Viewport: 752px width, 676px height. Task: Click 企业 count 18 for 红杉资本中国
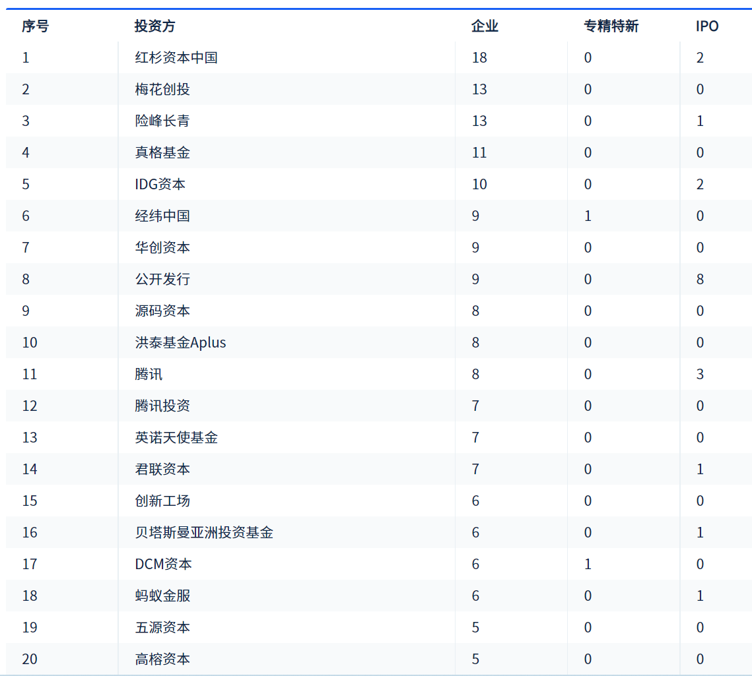[x=479, y=57]
